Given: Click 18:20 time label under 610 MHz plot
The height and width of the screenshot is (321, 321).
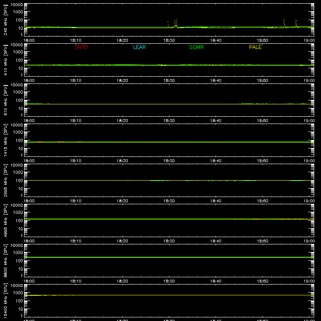Looking at the screenshot, I should click(x=122, y=121).
